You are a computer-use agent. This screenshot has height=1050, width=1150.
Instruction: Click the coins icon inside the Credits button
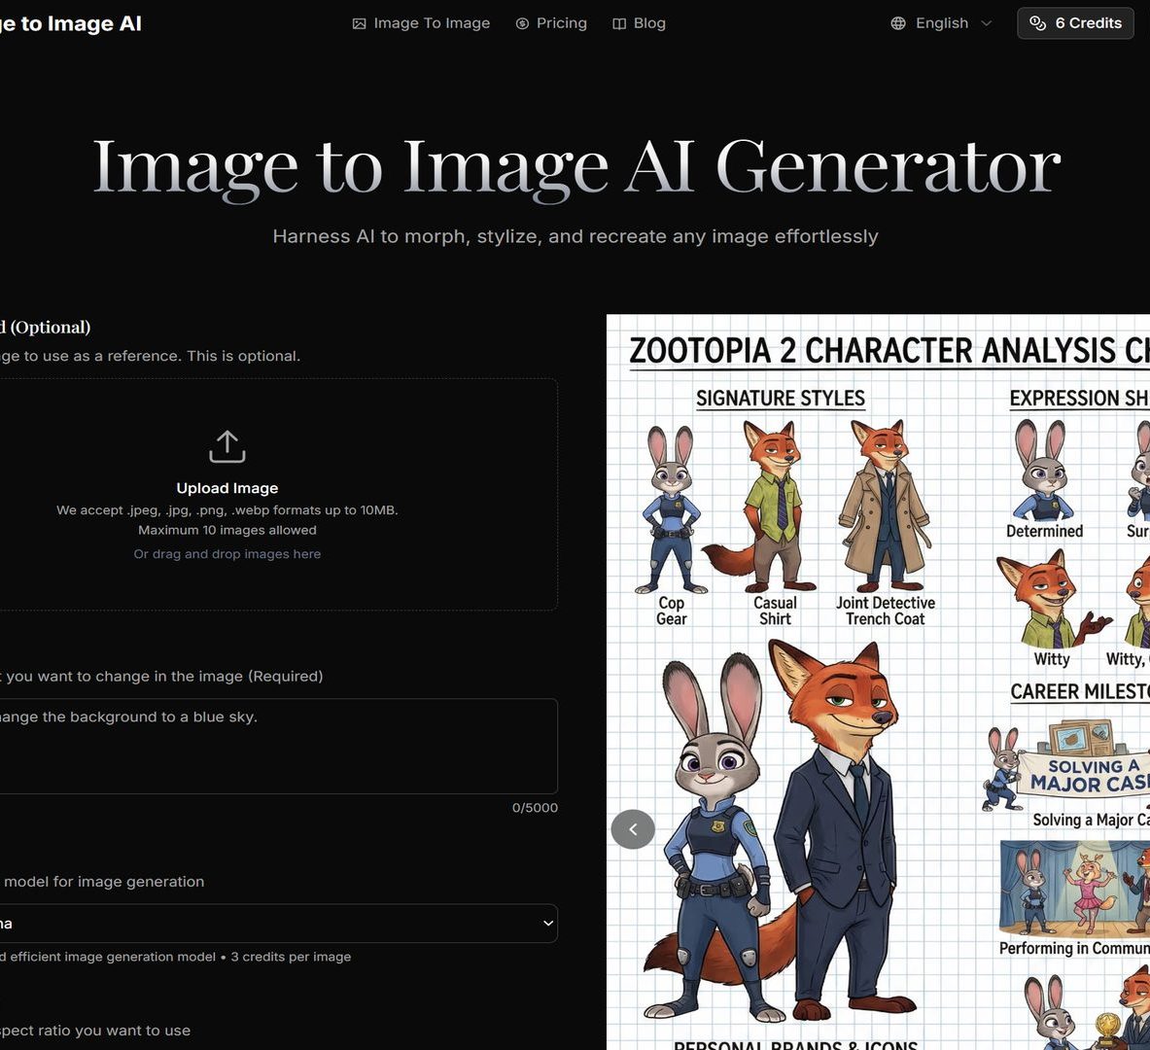1038,22
